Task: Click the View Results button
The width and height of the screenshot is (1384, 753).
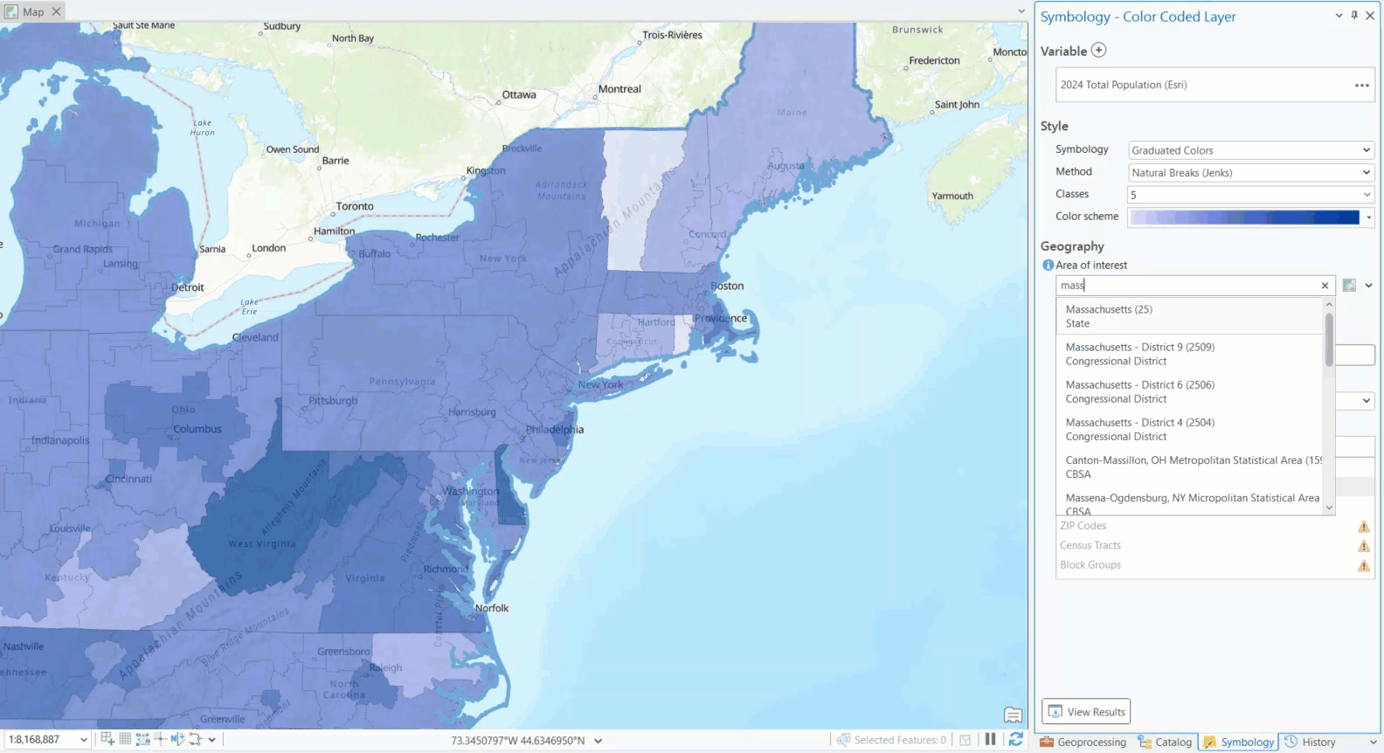Action: coord(1086,712)
